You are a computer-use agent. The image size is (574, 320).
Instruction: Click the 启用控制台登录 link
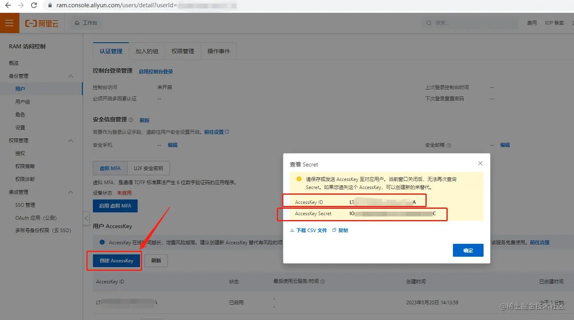click(x=156, y=72)
